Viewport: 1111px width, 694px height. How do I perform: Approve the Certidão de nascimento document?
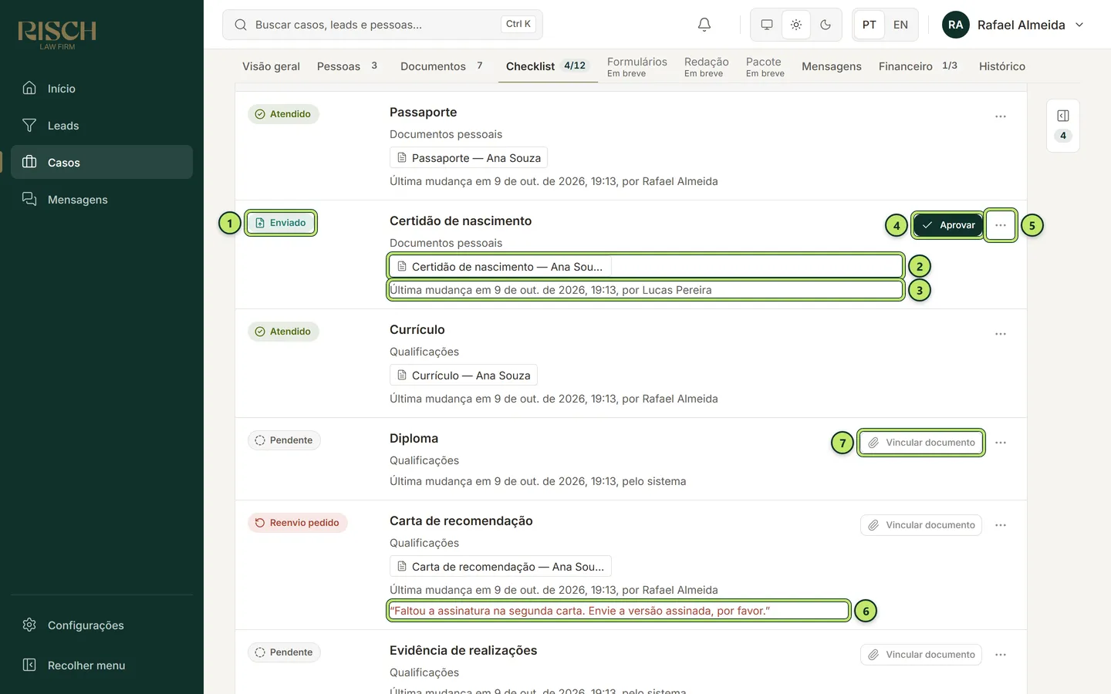[948, 225]
